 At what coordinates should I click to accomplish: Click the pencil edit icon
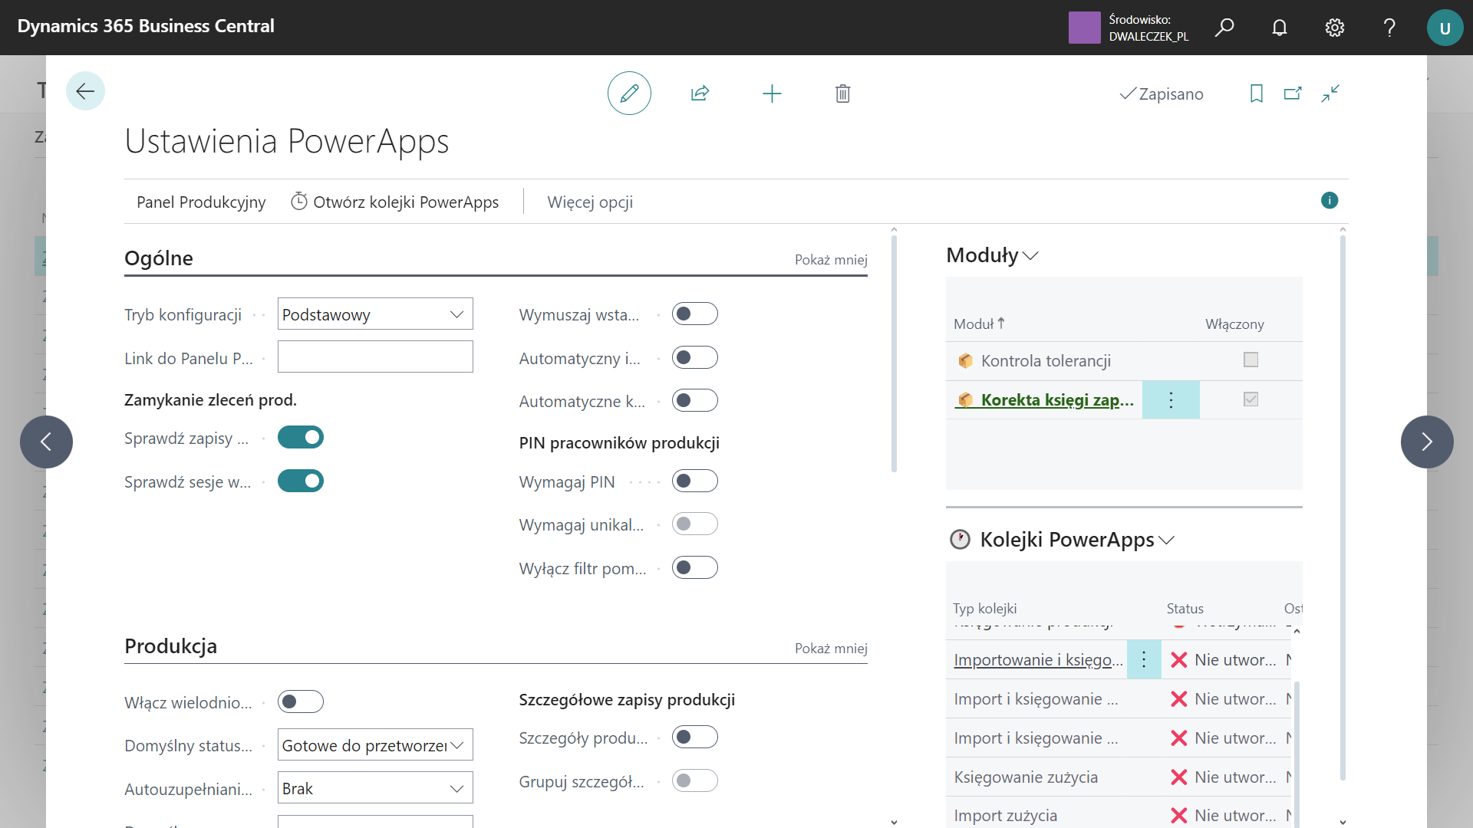629,94
